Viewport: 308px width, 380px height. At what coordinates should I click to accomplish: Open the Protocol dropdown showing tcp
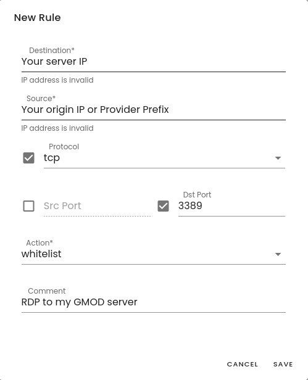pyautogui.click(x=164, y=158)
